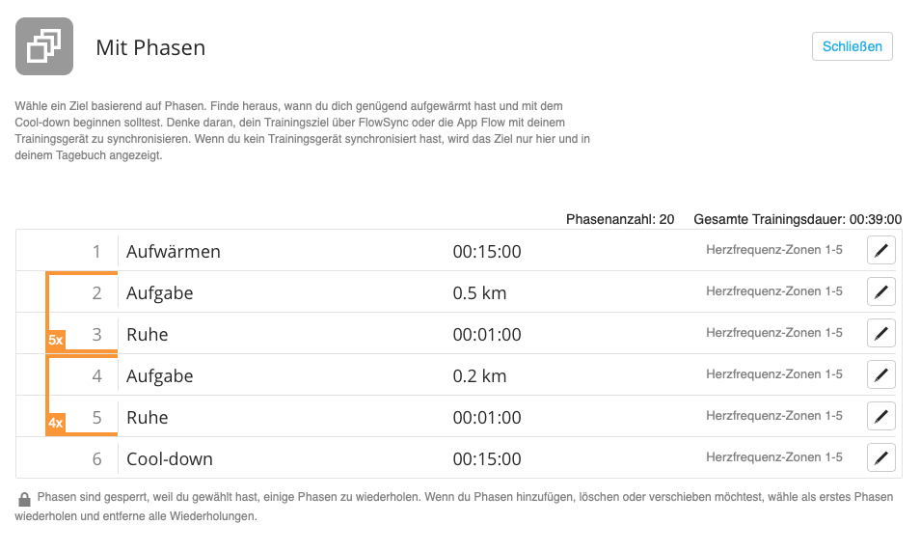Select the 0.5 km distance value
Image resolution: width=920 pixels, height=552 pixels.
click(479, 293)
